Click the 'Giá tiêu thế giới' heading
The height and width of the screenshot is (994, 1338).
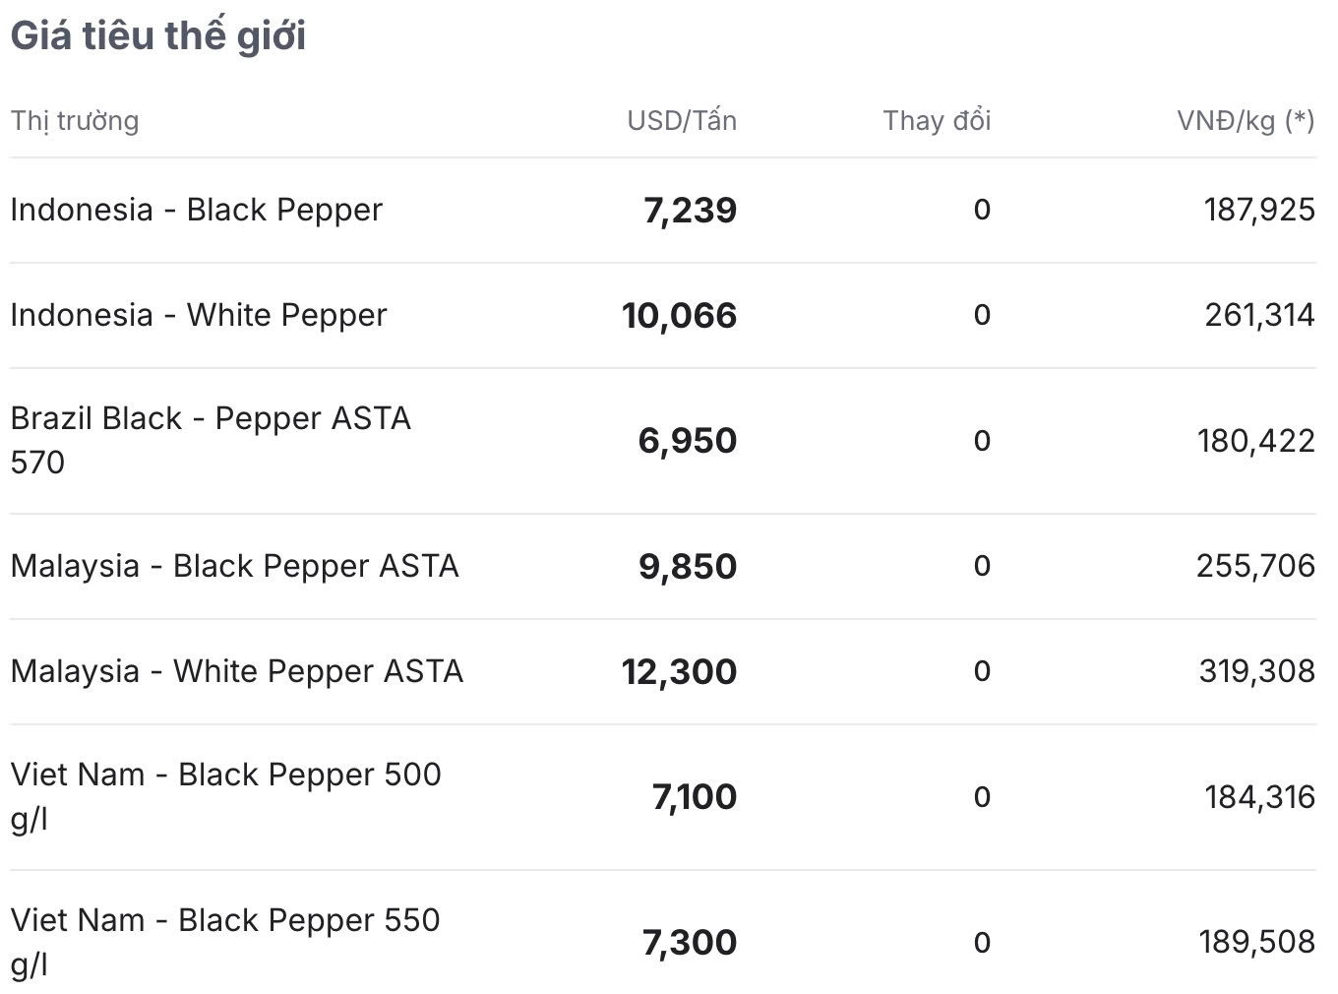pos(158,36)
